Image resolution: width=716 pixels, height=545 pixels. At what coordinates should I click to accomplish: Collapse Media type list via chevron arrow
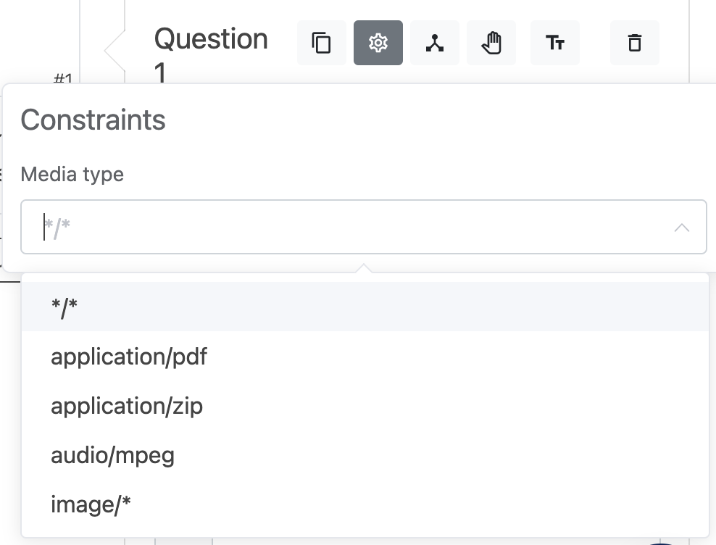point(681,228)
